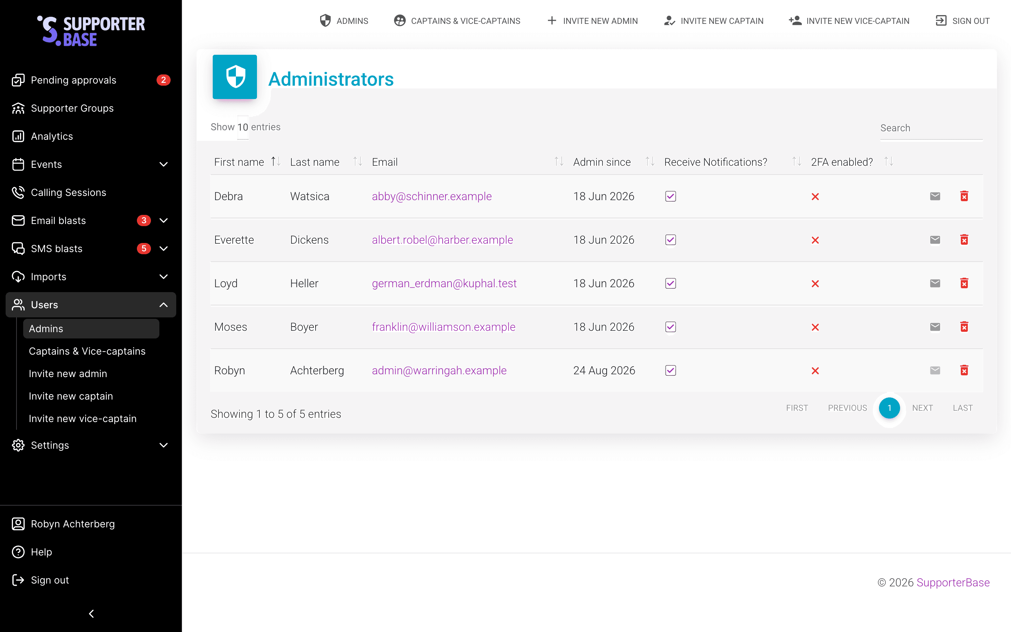Sort by Admin since column arrows
Screen dimensions: 1011x632
(650, 162)
